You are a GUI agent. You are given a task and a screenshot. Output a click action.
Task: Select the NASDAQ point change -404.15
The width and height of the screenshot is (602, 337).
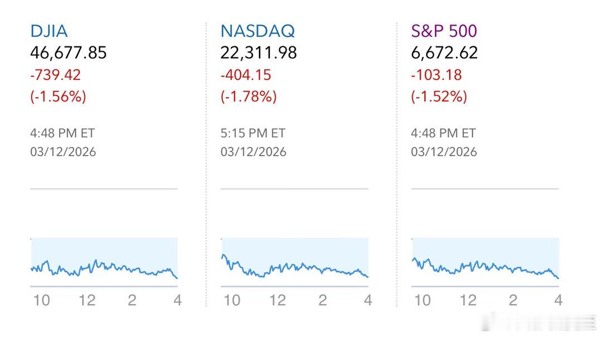tap(247, 75)
